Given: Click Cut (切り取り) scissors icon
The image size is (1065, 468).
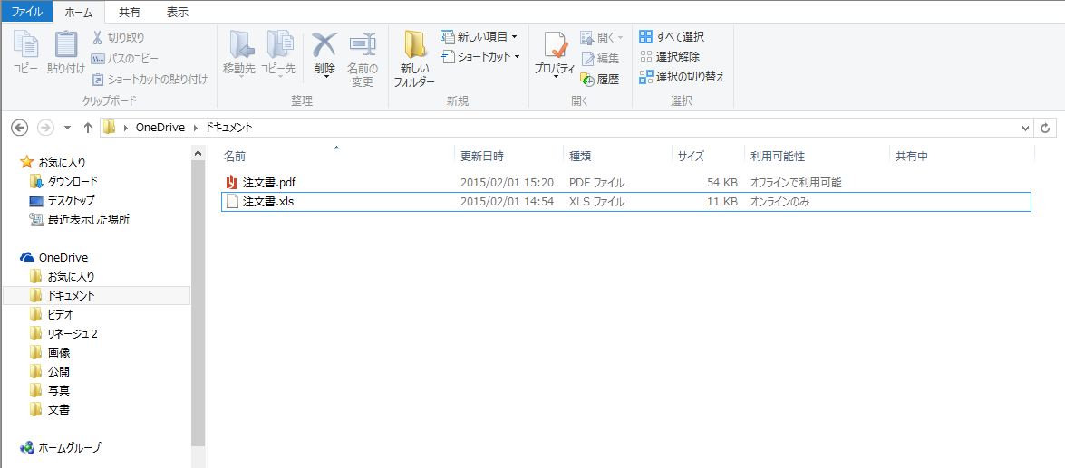Looking at the screenshot, I should tap(97, 37).
